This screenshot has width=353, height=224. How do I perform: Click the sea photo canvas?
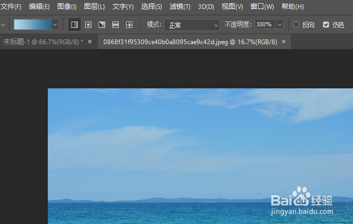click(200, 156)
